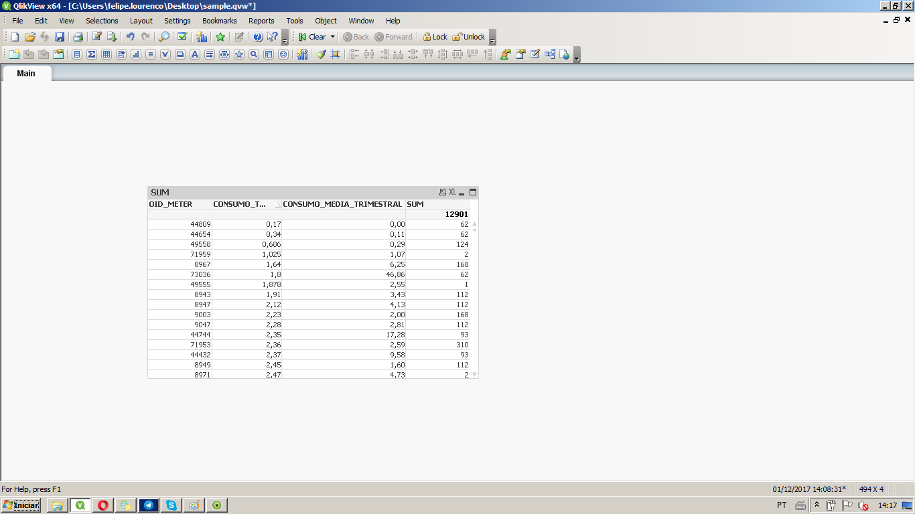Send SUM table to Excel (XL)

(x=452, y=192)
